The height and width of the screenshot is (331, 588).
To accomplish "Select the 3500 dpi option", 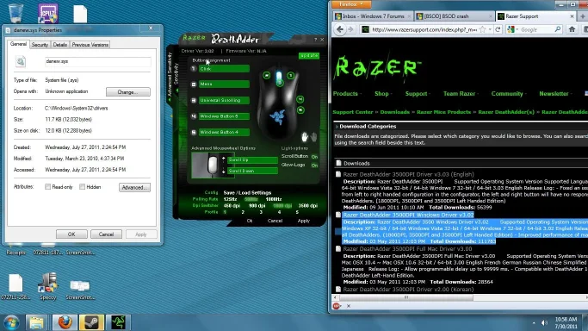I will pyautogui.click(x=308, y=206).
